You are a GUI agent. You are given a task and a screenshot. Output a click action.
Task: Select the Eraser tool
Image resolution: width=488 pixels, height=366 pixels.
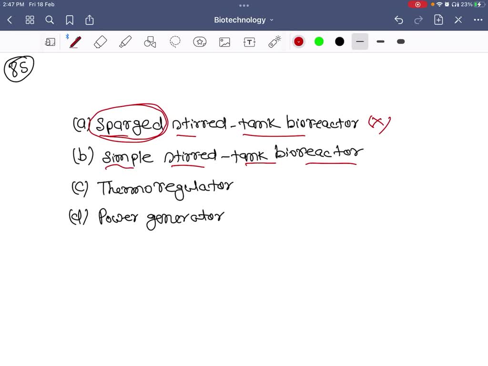click(100, 41)
